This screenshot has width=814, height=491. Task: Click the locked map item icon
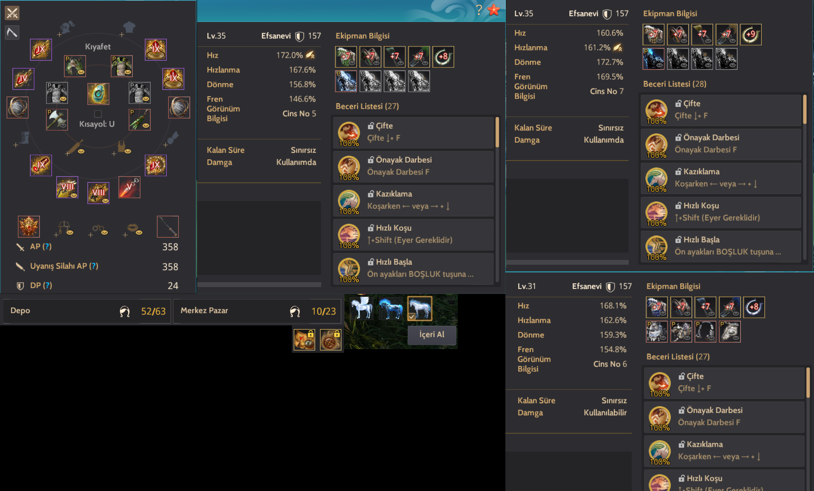coord(304,340)
